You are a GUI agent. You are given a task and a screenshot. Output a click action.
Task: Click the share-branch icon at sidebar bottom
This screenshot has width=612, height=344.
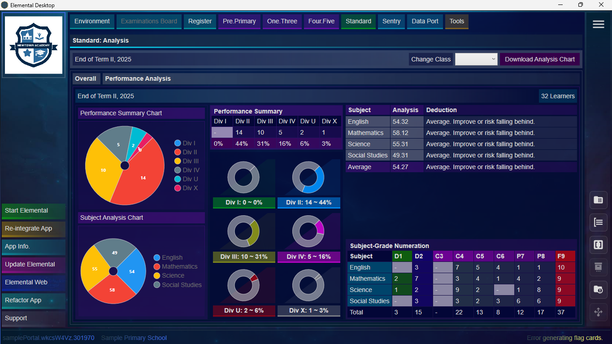click(599, 312)
